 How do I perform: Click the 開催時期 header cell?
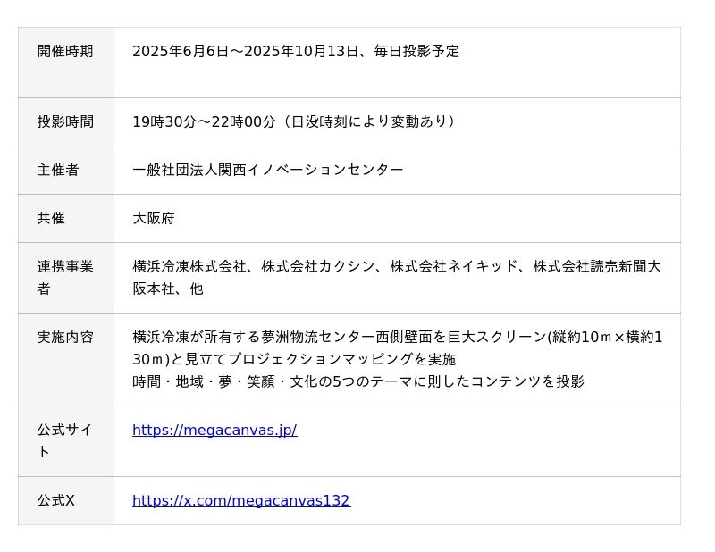(65, 51)
